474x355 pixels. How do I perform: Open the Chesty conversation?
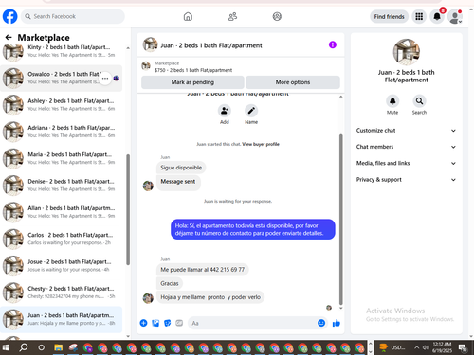[x=61, y=293]
